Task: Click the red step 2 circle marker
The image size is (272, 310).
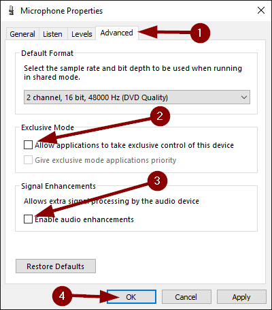Action: tap(160, 117)
